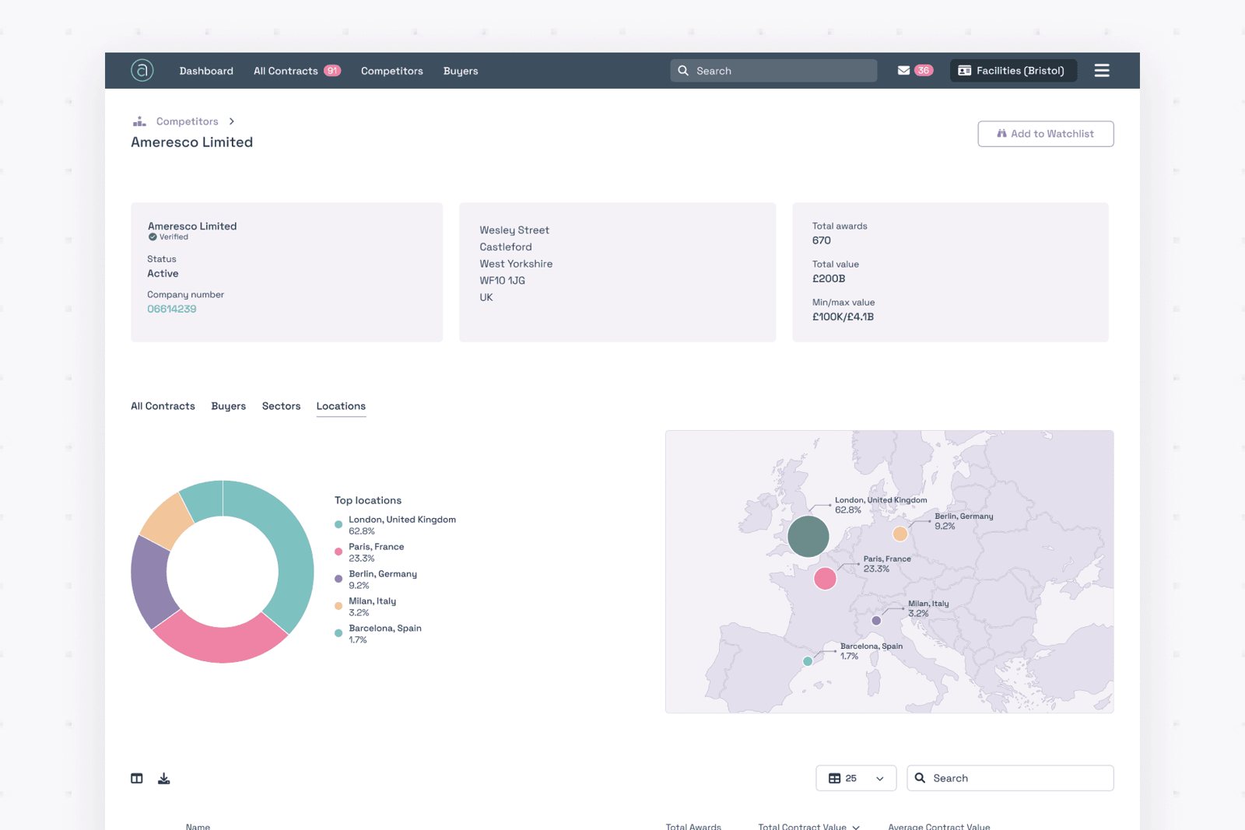Click the Barcelona marker on the map

808,661
